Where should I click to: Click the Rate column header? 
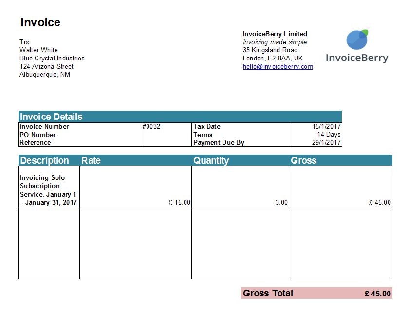tap(91, 160)
